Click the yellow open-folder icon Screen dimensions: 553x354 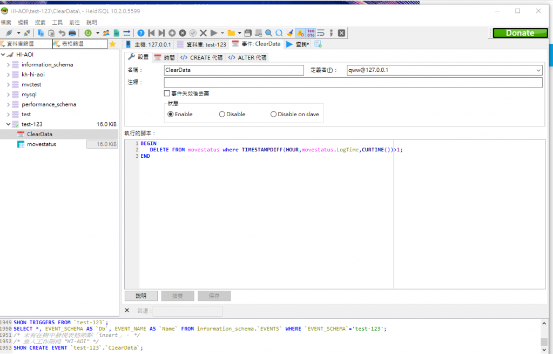(231, 33)
